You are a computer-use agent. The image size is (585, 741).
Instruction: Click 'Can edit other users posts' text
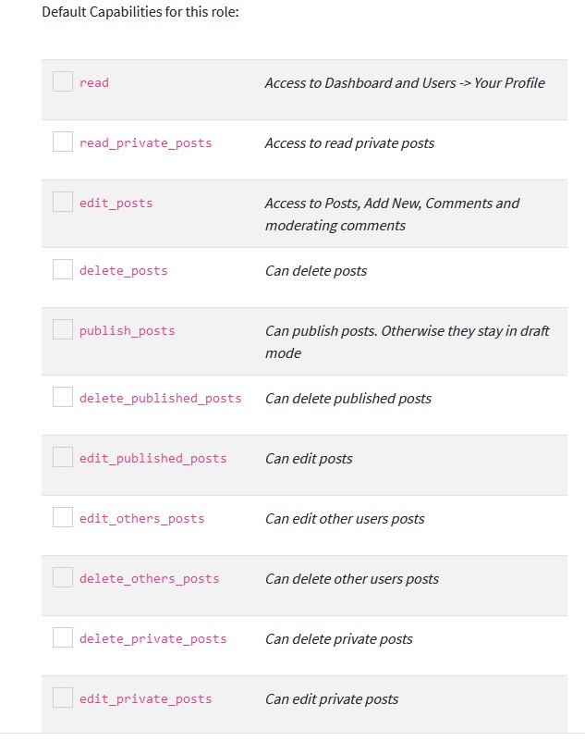(345, 519)
